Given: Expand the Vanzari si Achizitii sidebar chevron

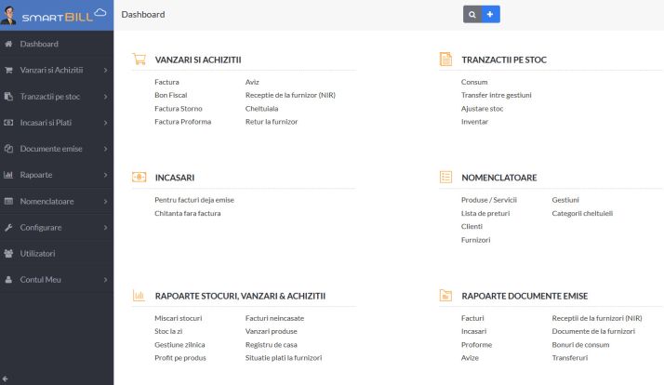Looking at the screenshot, I should point(105,71).
